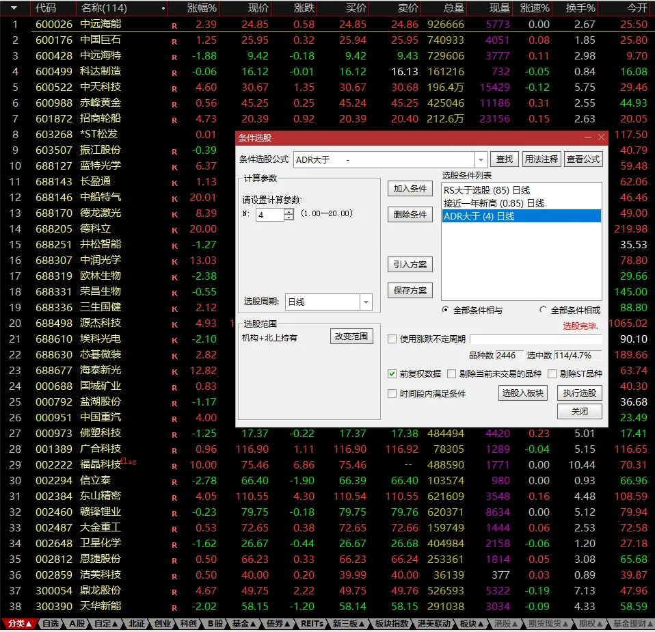Open 用法注释 for the formula
This screenshot has height=632, width=655.
542,159
